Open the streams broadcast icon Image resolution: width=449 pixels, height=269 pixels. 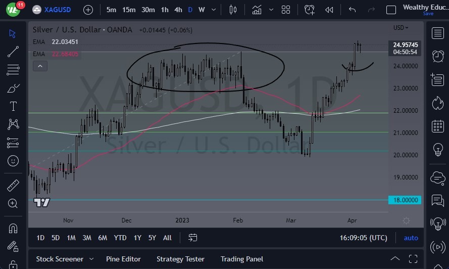(x=438, y=247)
